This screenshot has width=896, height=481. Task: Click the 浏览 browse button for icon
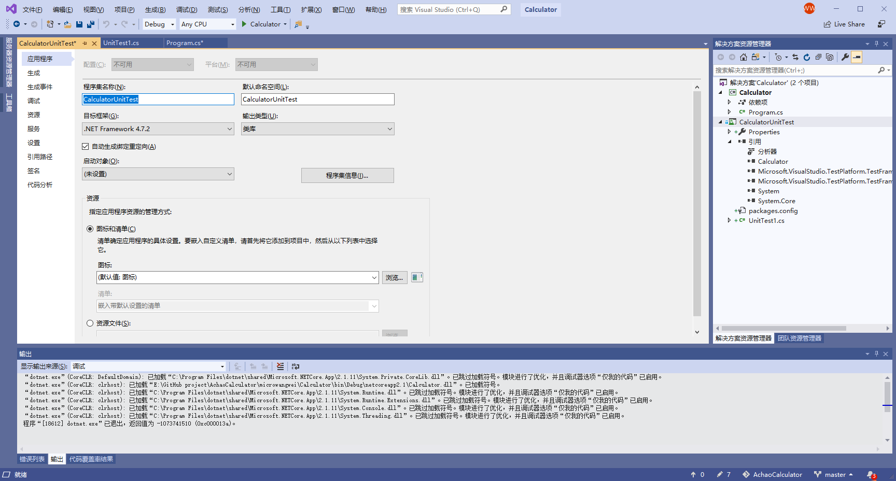(x=395, y=277)
